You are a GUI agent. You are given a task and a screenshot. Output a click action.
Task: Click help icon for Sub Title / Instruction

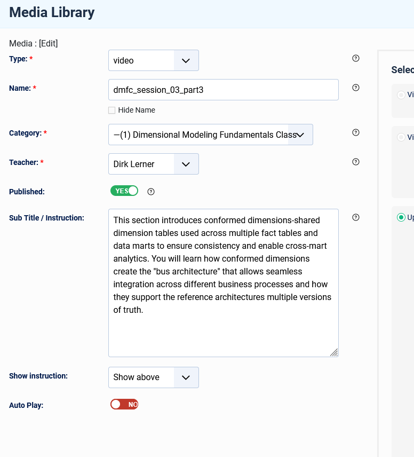point(356,217)
